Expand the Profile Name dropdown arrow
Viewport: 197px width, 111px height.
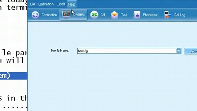pyautogui.click(x=179, y=51)
